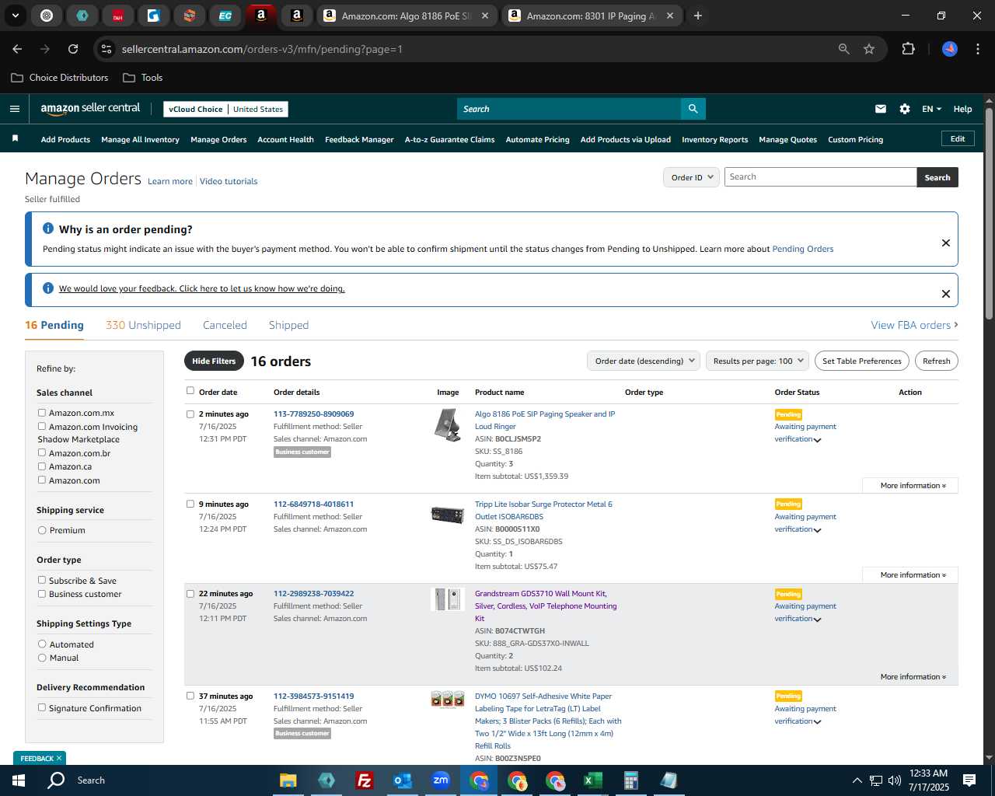Open Zoom from the taskbar
The height and width of the screenshot is (796, 995).
441,780
